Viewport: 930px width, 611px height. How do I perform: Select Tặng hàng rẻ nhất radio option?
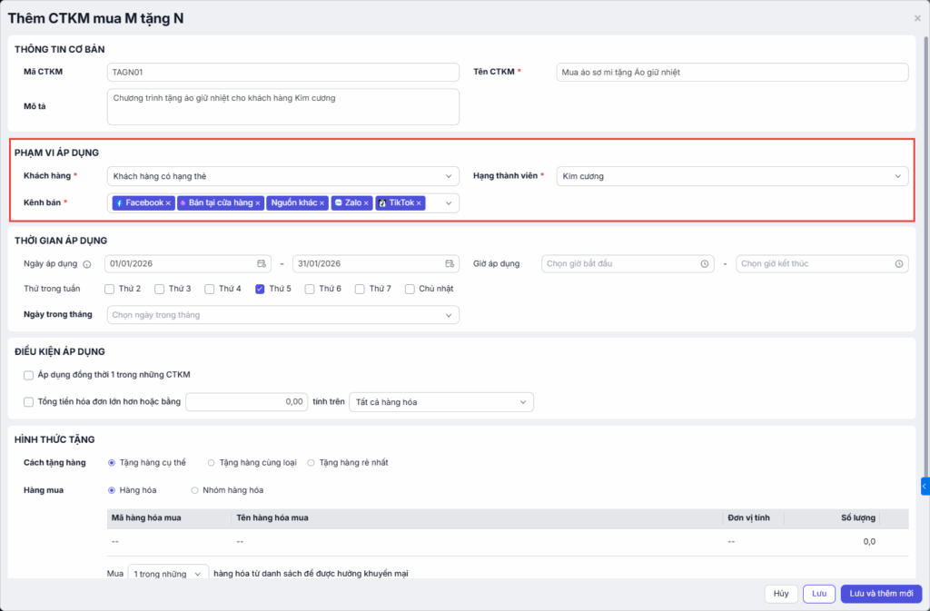311,463
